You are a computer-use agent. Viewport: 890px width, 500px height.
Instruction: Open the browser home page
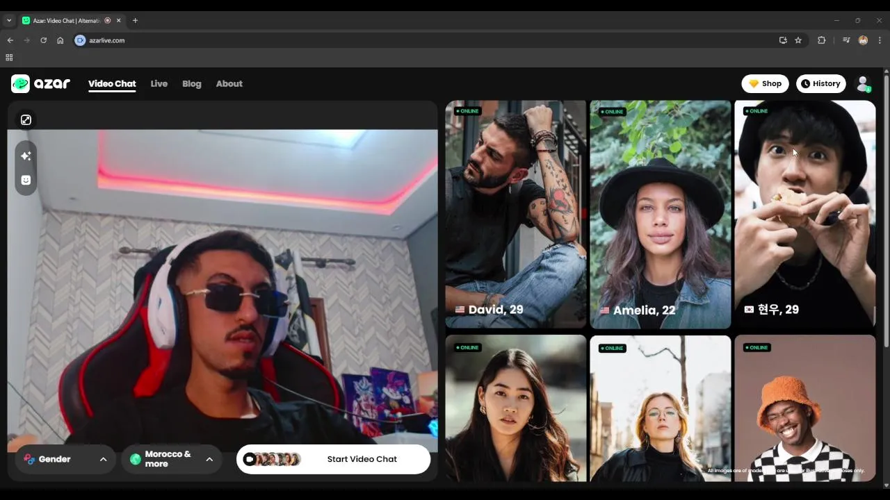point(60,40)
